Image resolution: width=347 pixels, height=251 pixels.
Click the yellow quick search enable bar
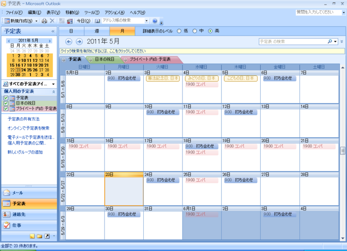point(202,51)
